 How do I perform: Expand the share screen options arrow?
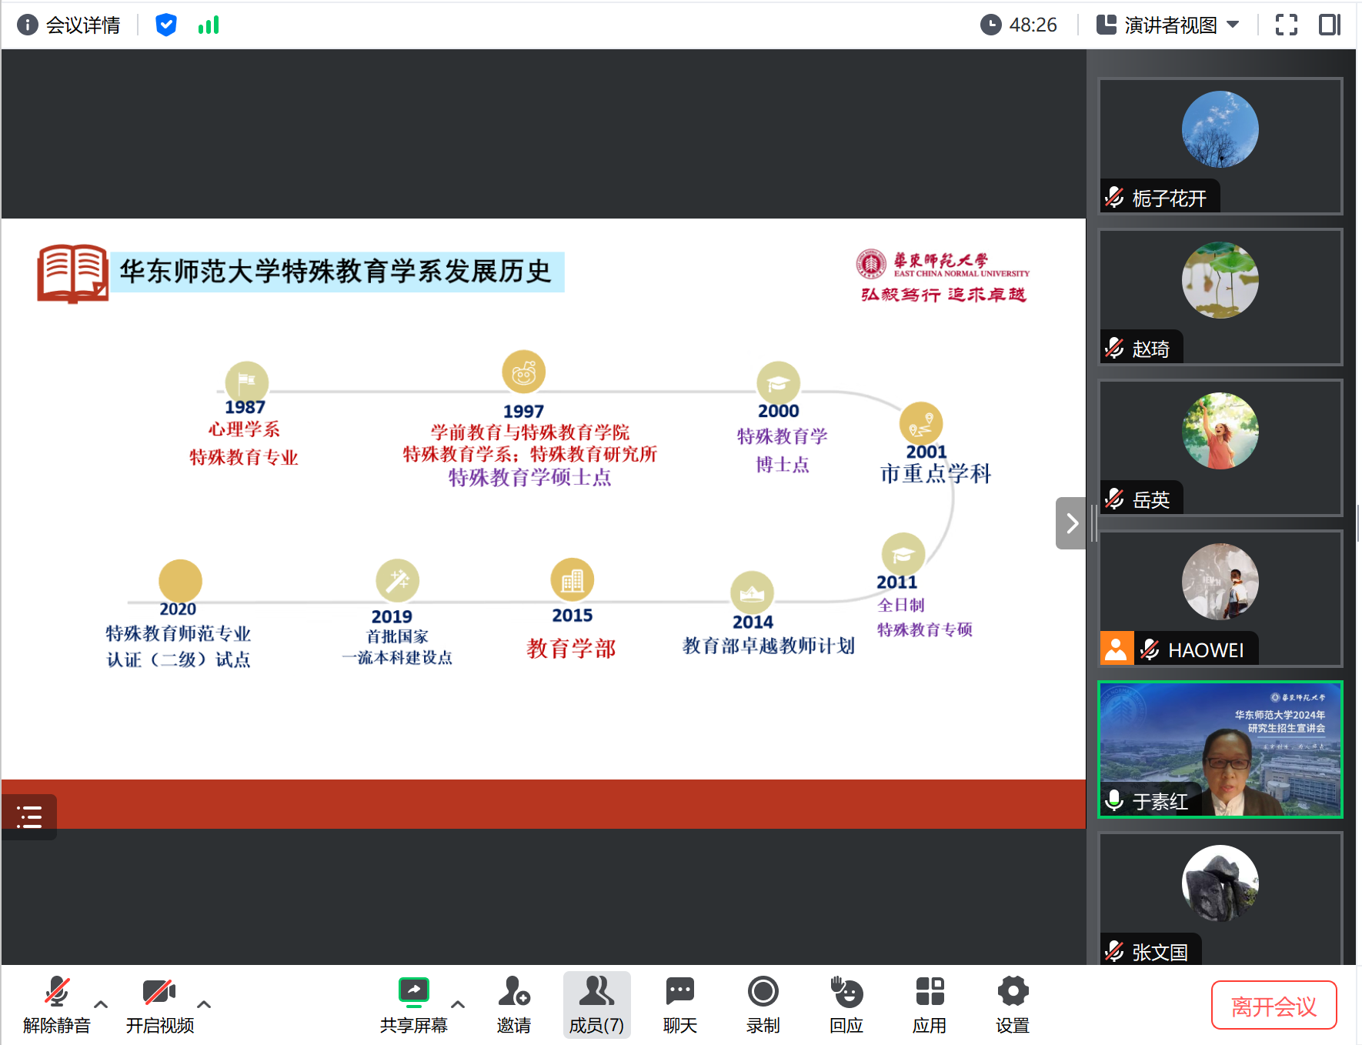458,1004
